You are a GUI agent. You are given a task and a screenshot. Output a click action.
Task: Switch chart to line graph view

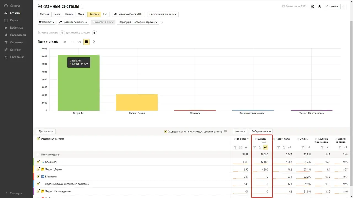72,42
